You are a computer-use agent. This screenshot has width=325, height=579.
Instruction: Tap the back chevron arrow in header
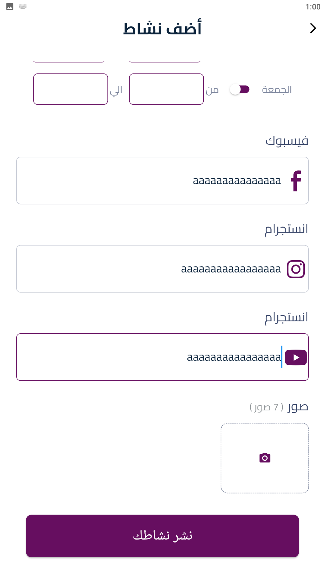coord(313,28)
